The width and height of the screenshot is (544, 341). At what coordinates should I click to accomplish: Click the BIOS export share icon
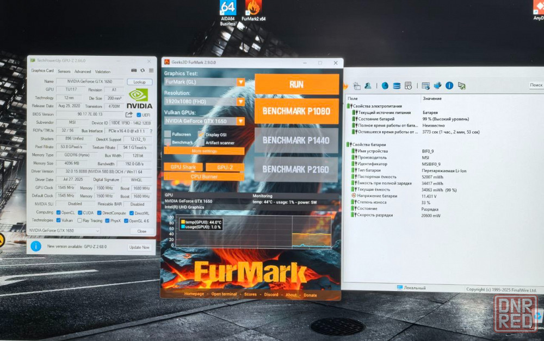coord(129,115)
